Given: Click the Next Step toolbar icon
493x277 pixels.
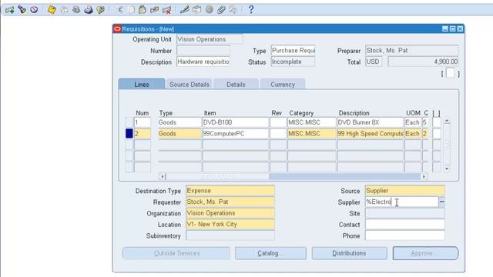Looking at the screenshot, I should click(x=64, y=10).
